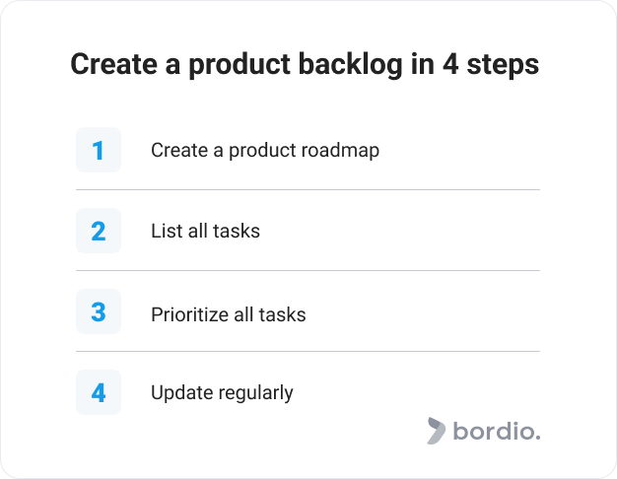617x479 pixels.
Task: Click the bordio chevron logo icon
Action: pyautogui.click(x=437, y=431)
